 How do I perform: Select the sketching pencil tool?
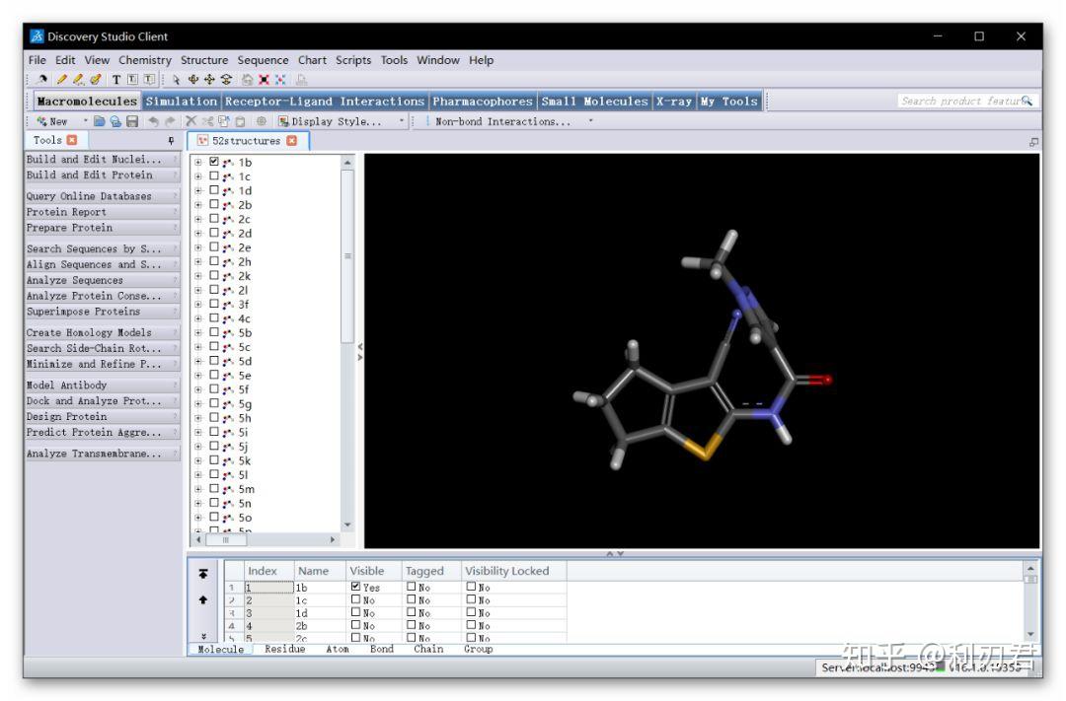pyautogui.click(x=61, y=79)
